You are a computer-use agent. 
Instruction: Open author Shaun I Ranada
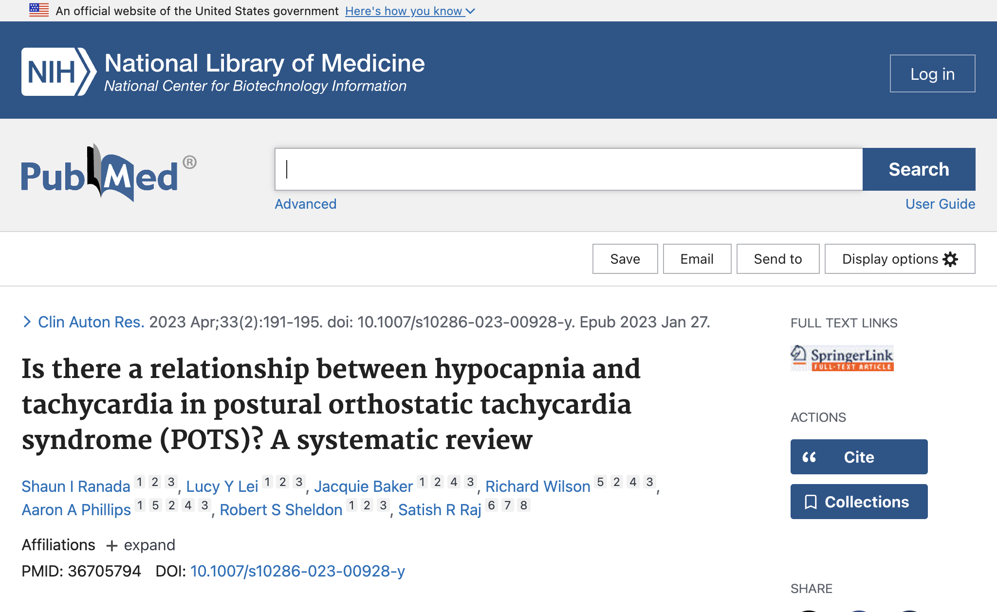tap(76, 486)
